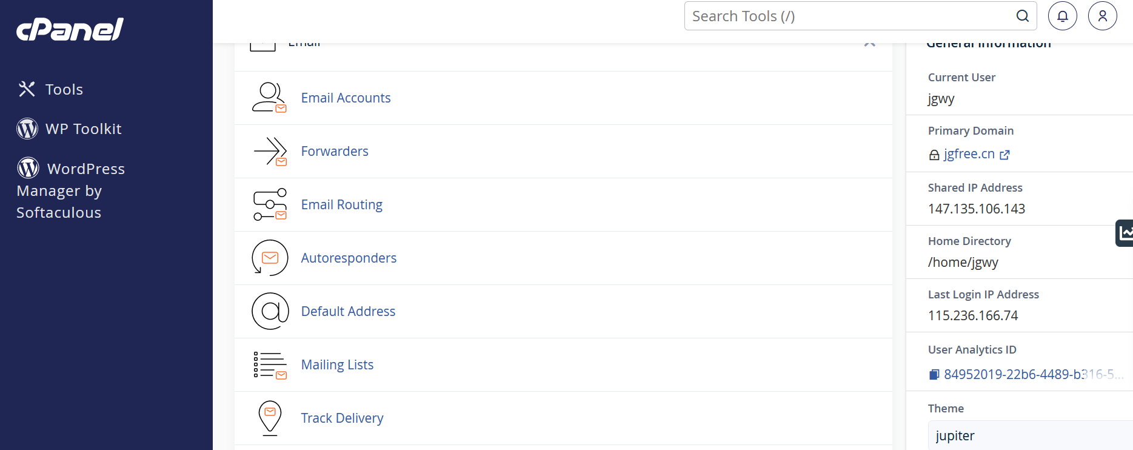1133x450 pixels.
Task: Click the search magnifier icon
Action: click(1023, 16)
